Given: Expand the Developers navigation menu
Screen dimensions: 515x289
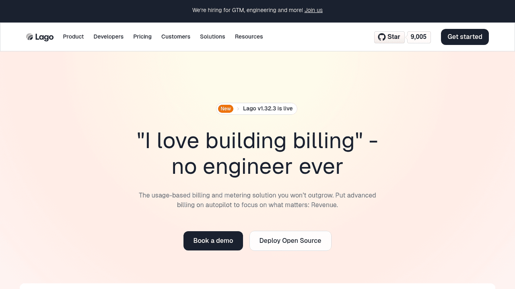Looking at the screenshot, I should click(x=109, y=37).
